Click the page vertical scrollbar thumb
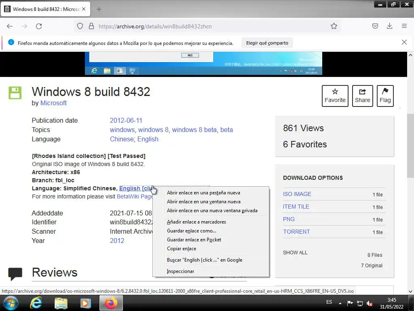The image size is (414, 311). pyautogui.click(x=410, y=145)
